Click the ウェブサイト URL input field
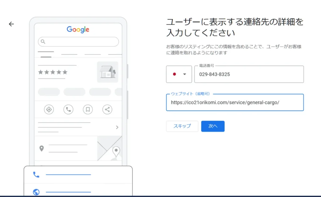The width and height of the screenshot is (321, 197). click(235, 103)
